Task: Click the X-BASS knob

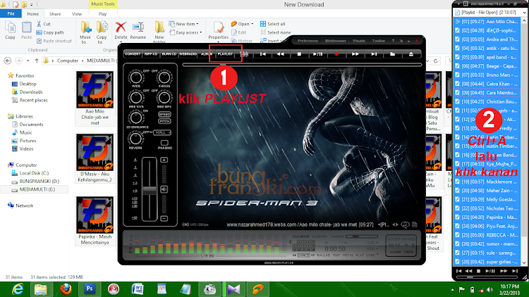Action: click(164, 77)
